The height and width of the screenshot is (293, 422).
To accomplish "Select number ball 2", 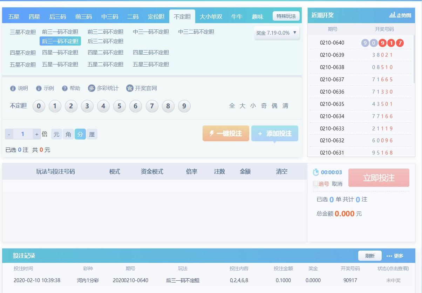I will coord(71,106).
